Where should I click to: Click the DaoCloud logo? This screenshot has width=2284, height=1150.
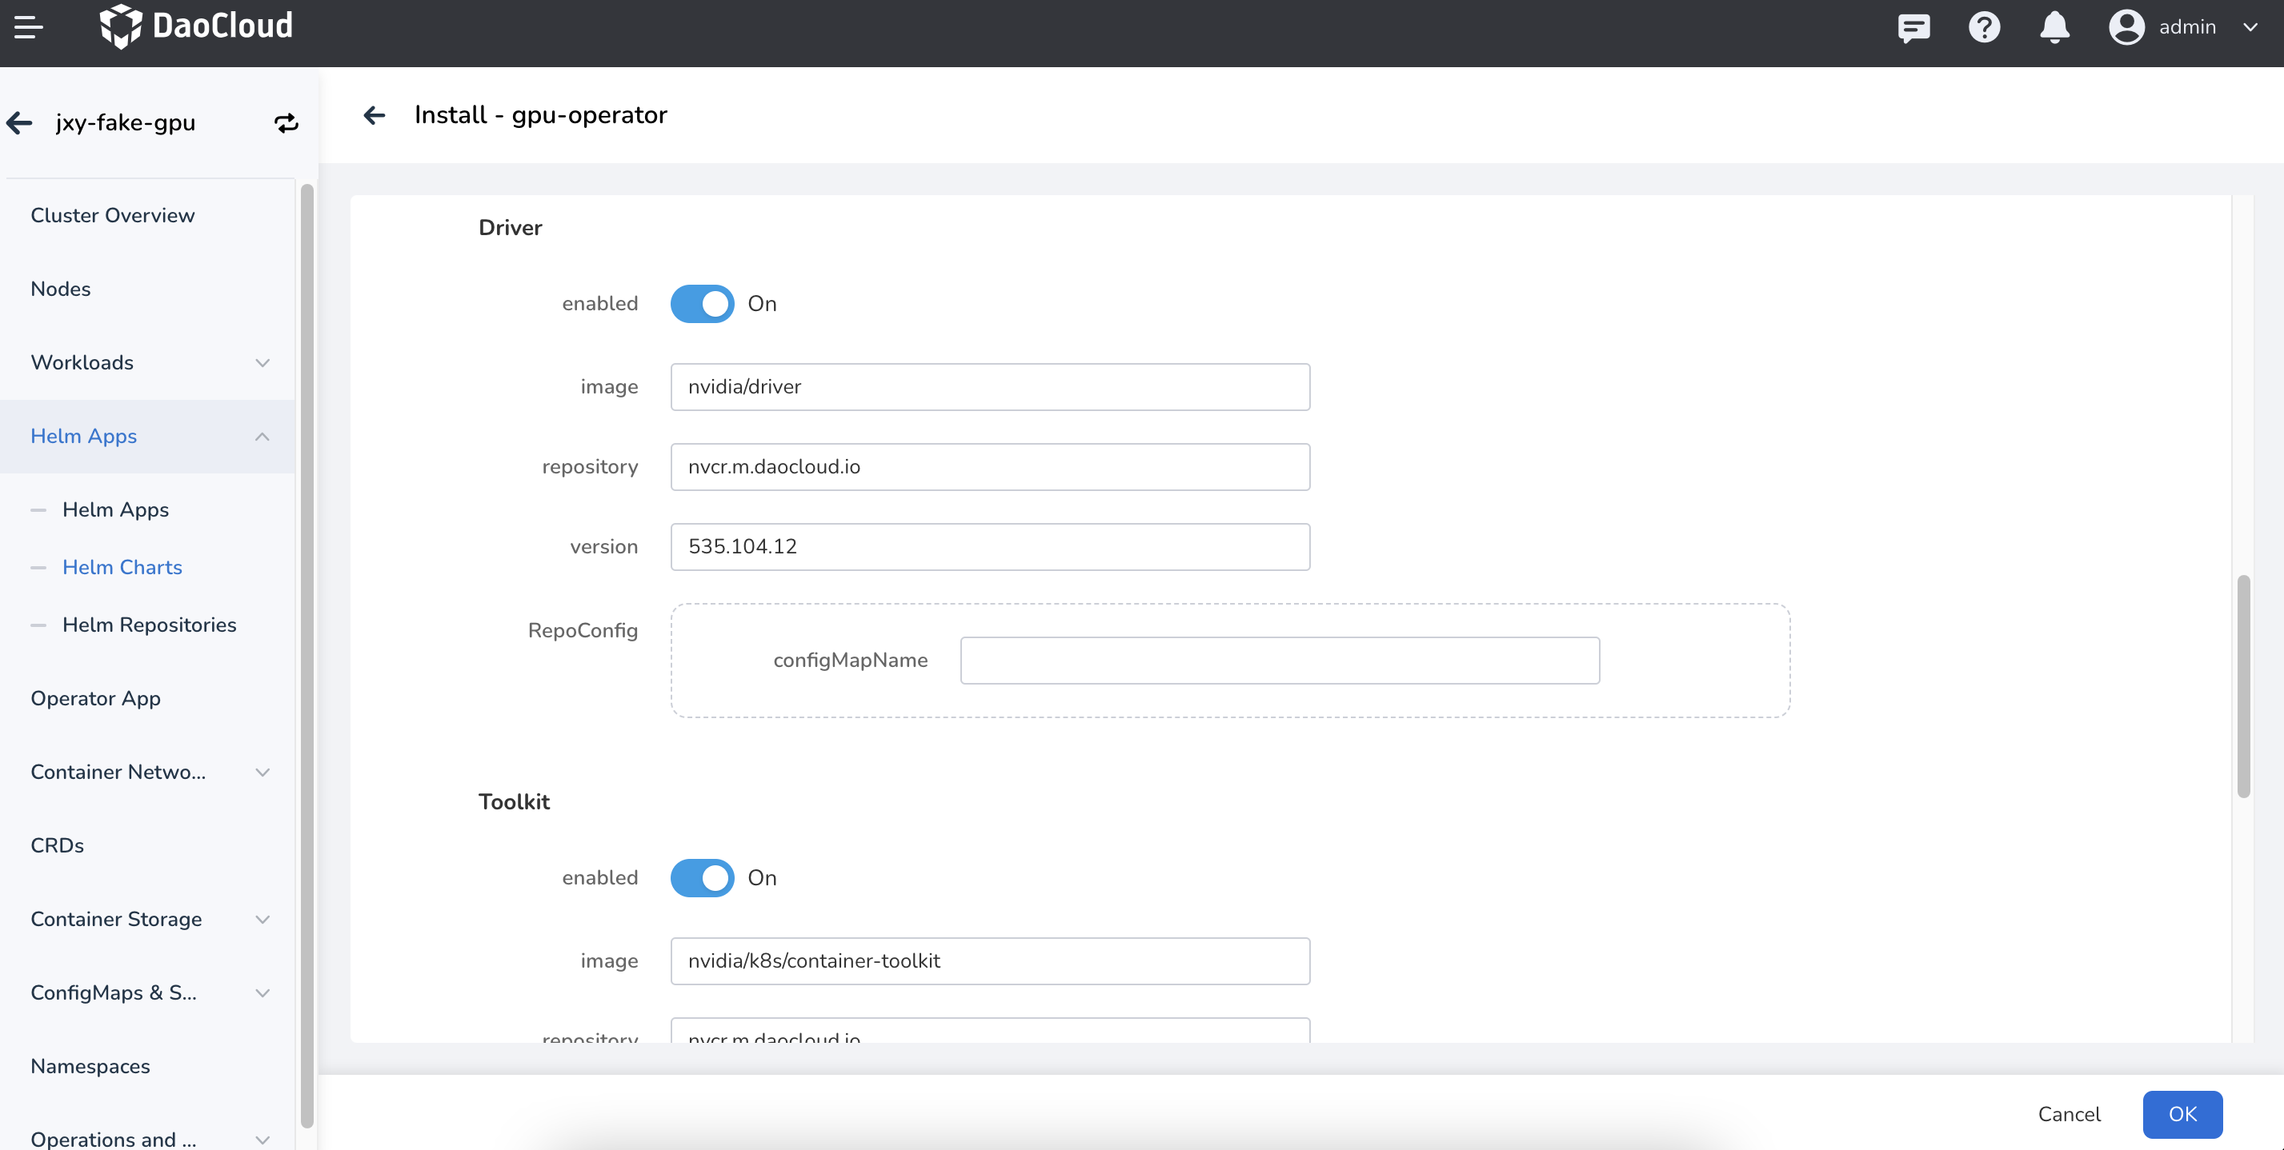coord(196,26)
